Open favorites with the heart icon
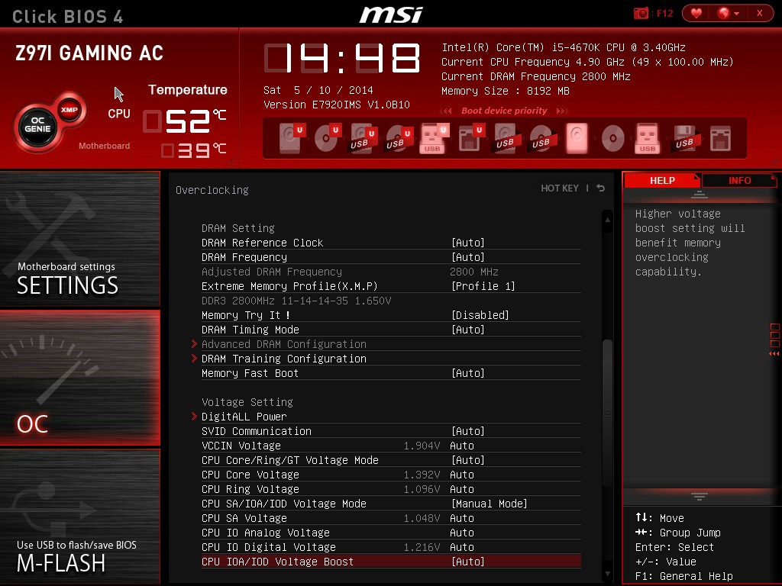The image size is (782, 586). pyautogui.click(x=696, y=13)
